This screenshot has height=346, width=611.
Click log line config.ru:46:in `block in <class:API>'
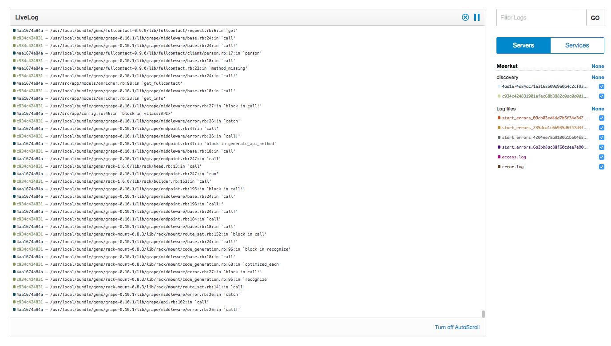(x=93, y=113)
